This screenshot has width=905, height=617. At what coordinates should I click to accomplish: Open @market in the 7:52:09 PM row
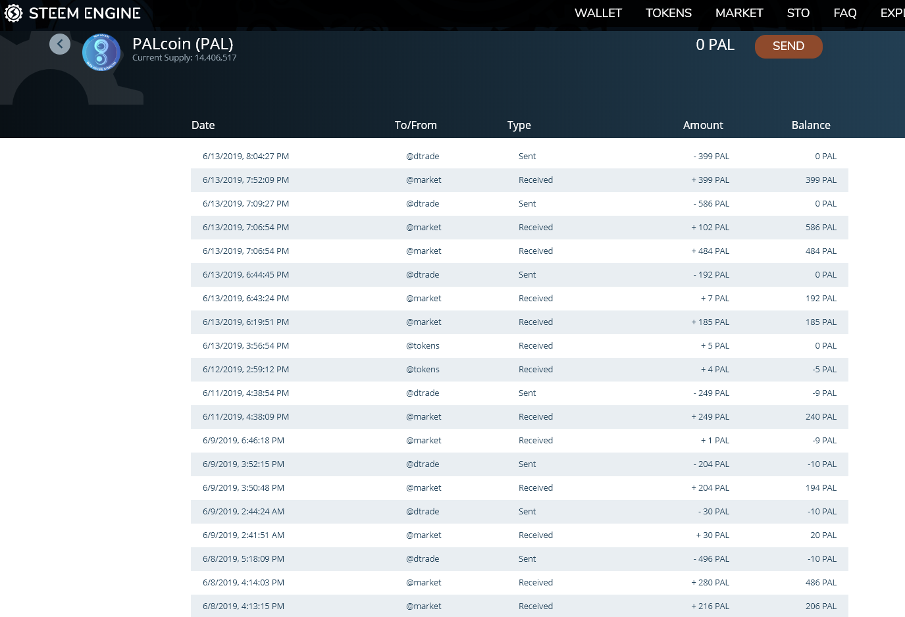coord(424,180)
